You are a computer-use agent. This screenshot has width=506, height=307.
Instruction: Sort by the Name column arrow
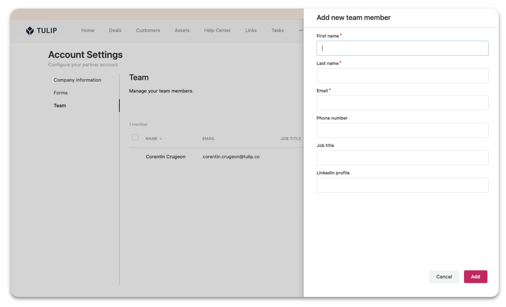[x=161, y=139]
